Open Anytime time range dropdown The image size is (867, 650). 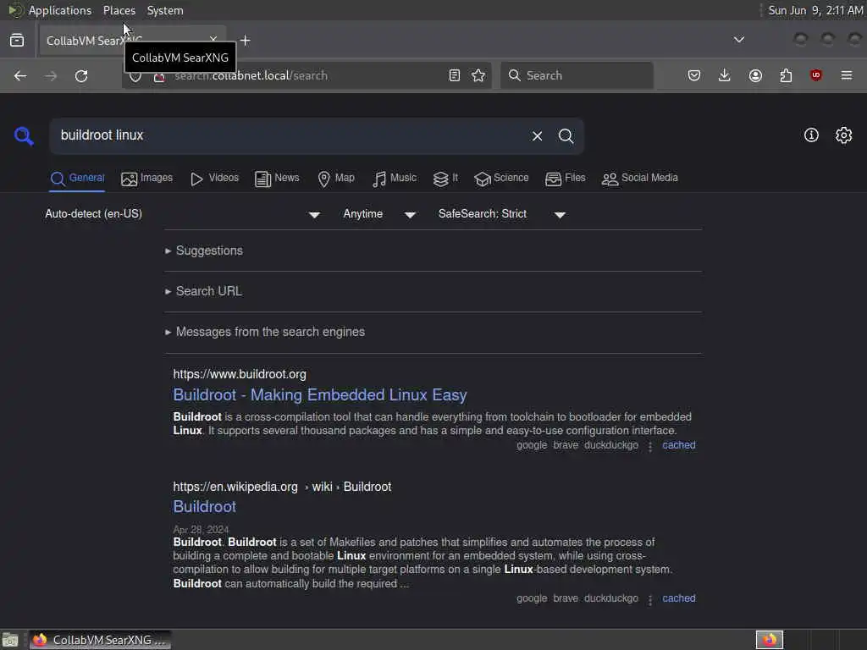click(x=379, y=214)
